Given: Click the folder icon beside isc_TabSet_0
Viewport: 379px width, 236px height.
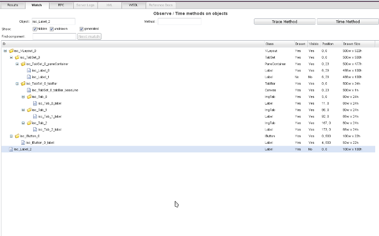Looking at the screenshot, I should [x=17, y=57].
